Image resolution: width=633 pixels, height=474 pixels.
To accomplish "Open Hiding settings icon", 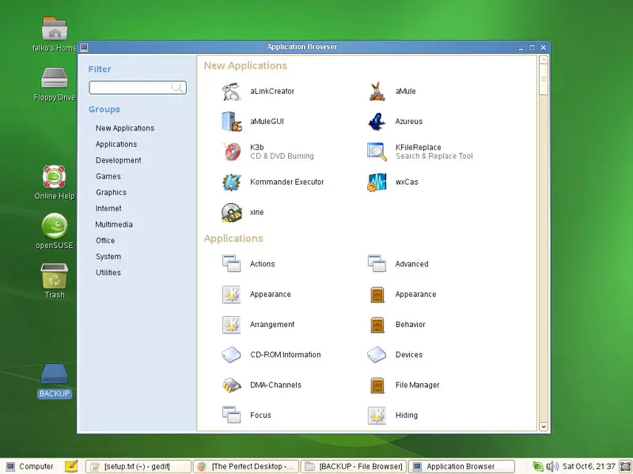I will tap(377, 416).
